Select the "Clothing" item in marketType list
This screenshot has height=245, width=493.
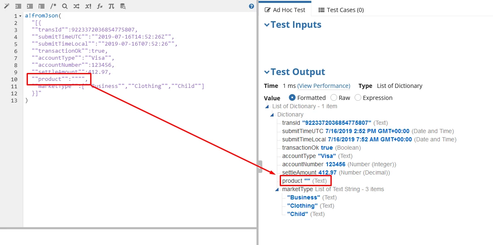coord(311,206)
